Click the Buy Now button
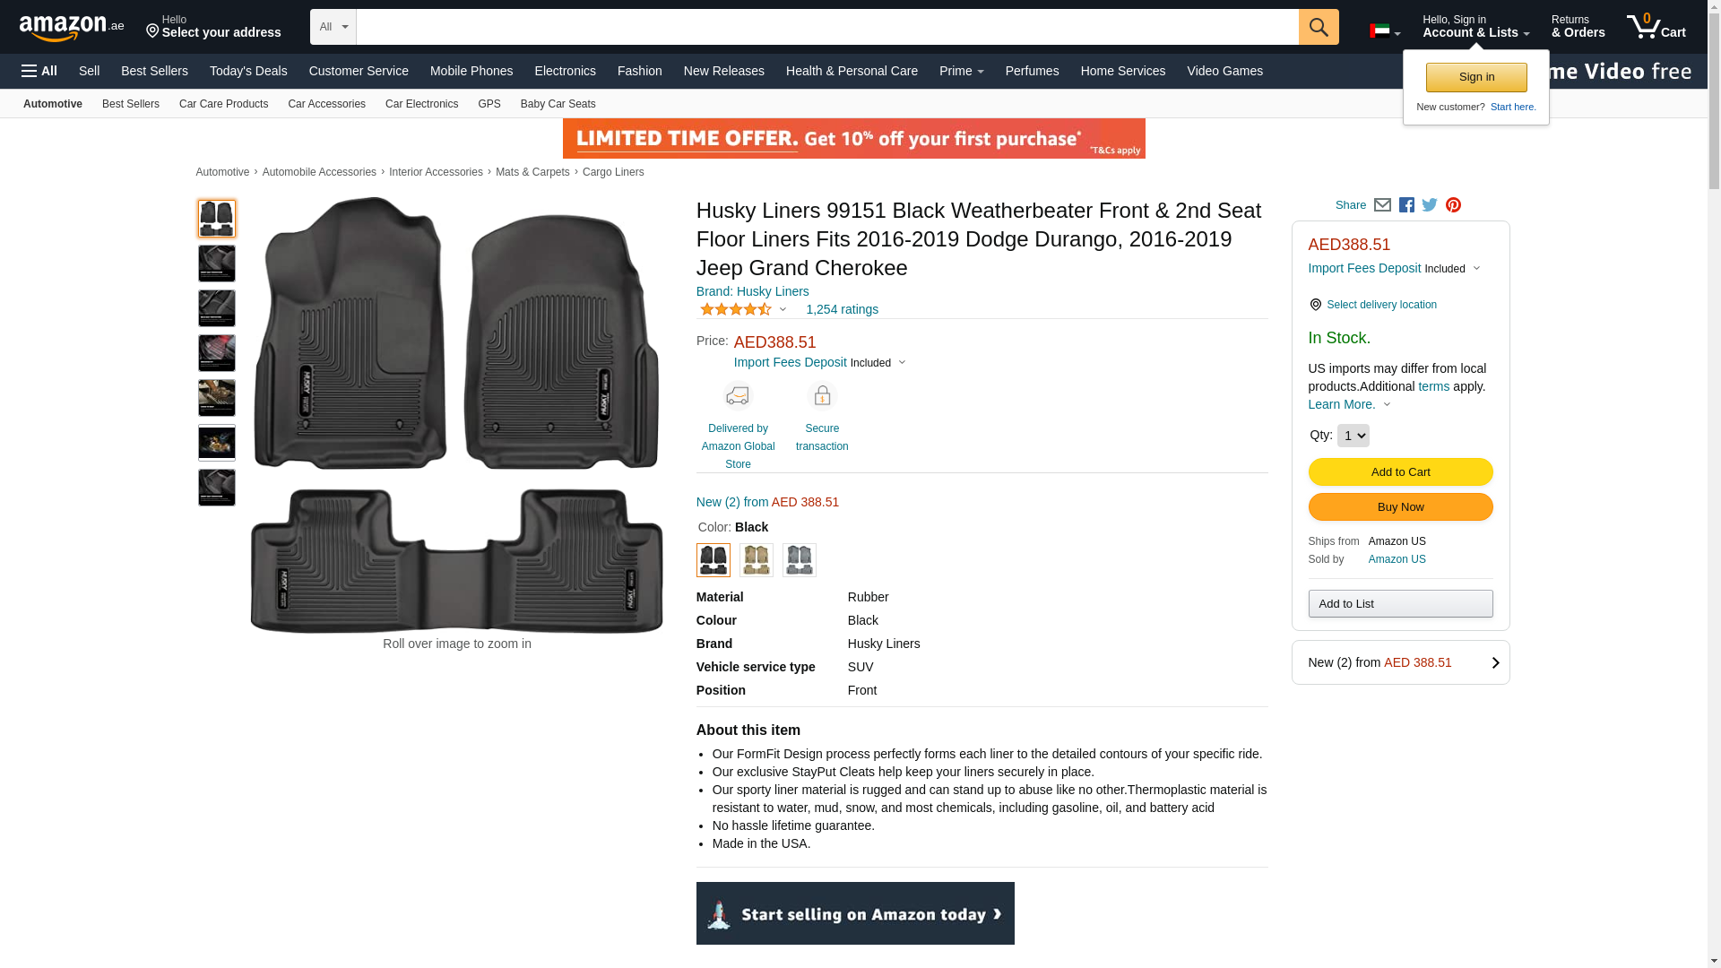The height and width of the screenshot is (968, 1721). (1400, 507)
